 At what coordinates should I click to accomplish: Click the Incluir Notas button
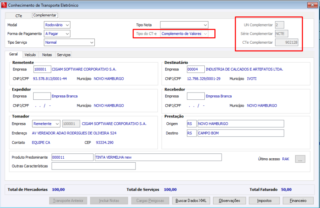(109, 201)
